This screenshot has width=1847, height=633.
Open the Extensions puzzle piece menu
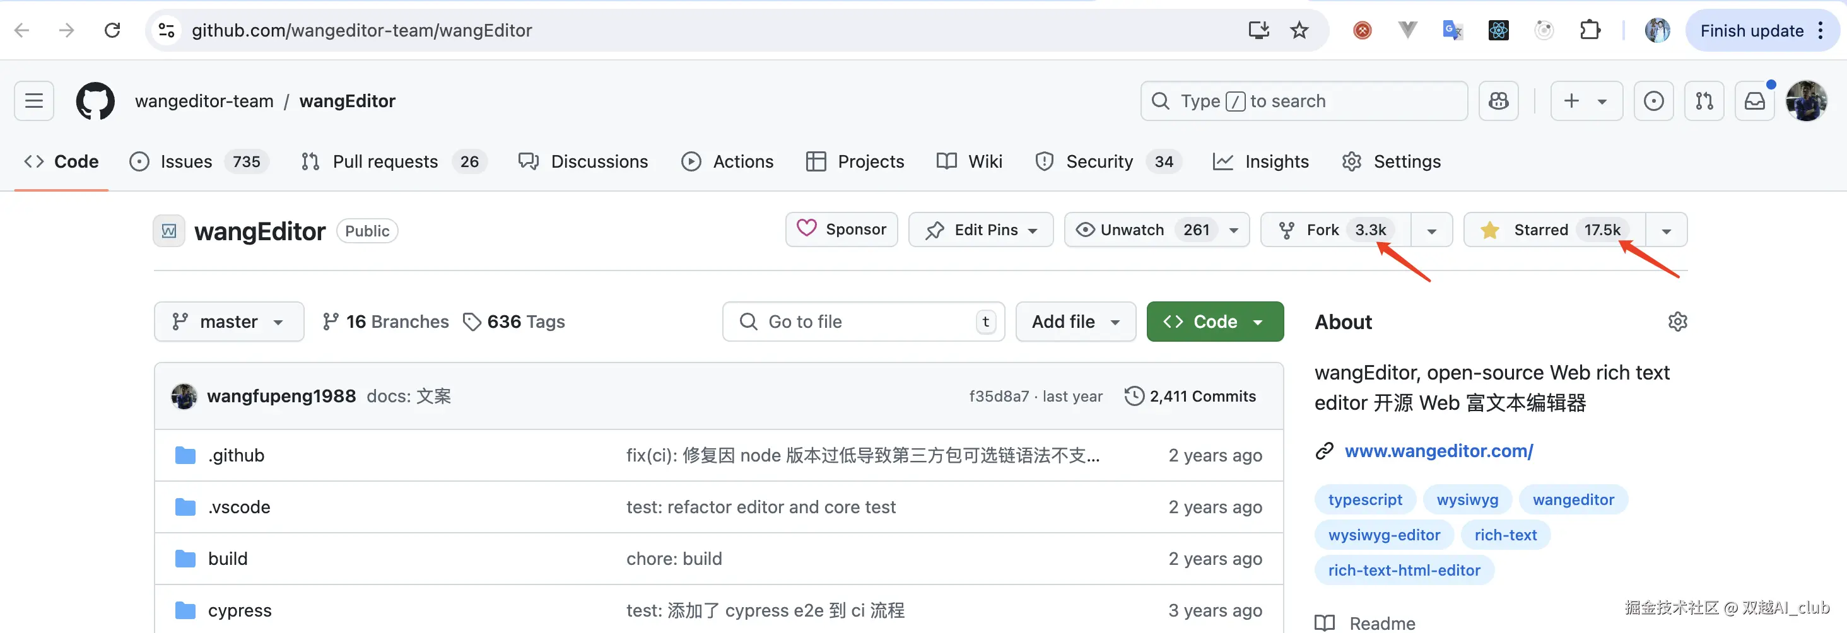click(x=1590, y=30)
